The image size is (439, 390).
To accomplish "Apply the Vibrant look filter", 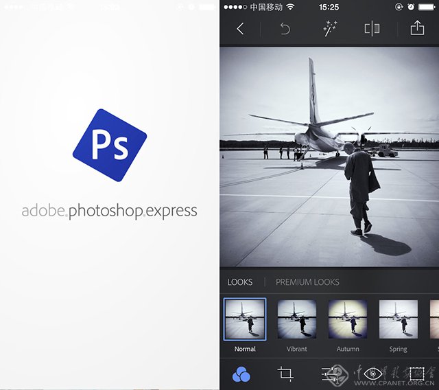I will pos(296,319).
